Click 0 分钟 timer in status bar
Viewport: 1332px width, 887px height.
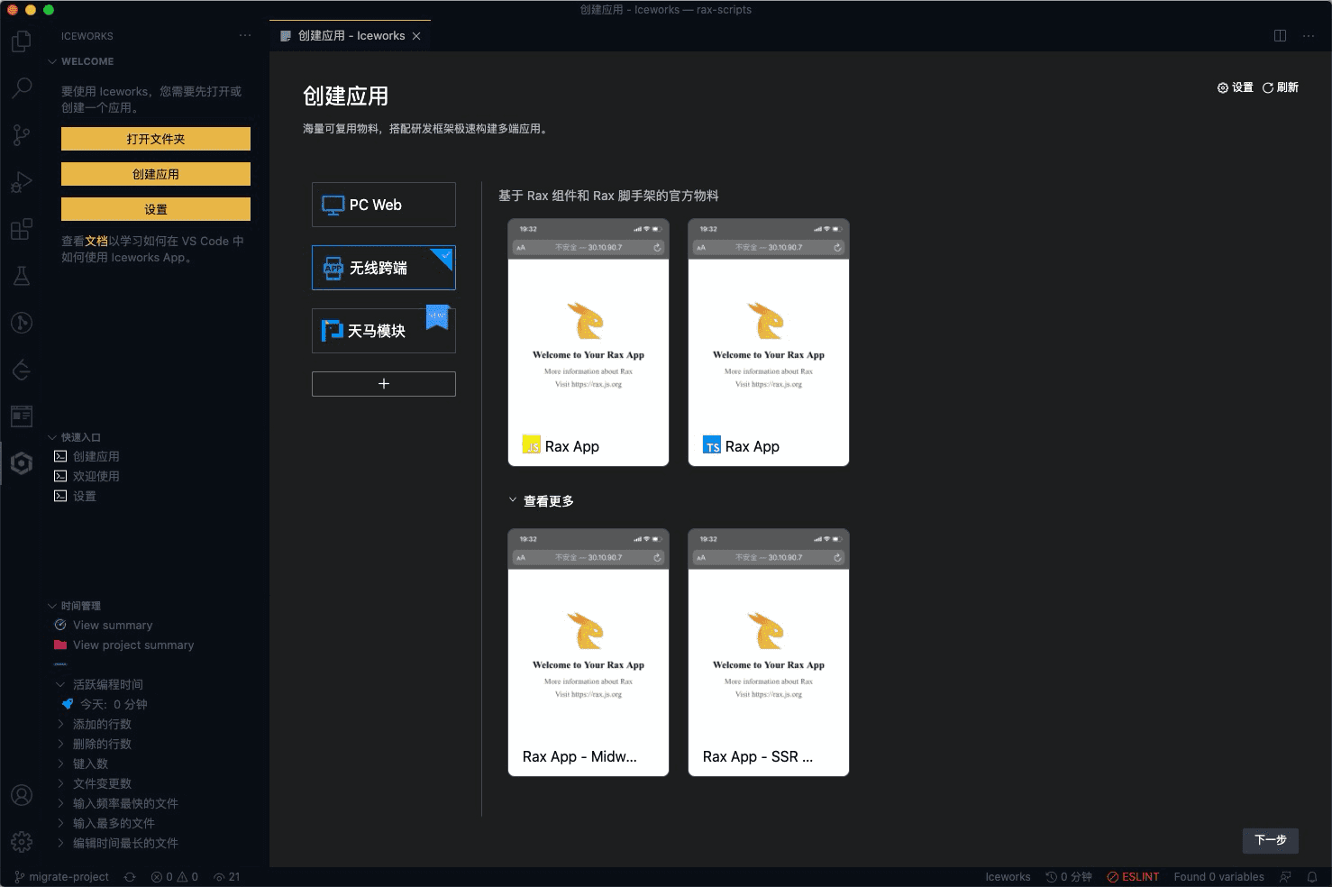[x=1069, y=877]
